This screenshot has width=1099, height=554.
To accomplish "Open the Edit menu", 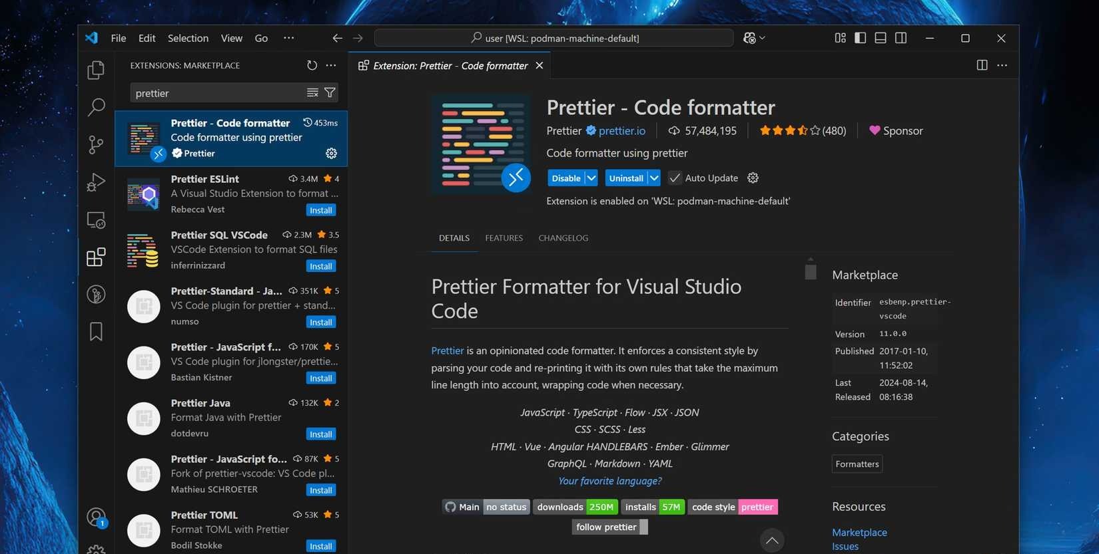I will point(147,38).
